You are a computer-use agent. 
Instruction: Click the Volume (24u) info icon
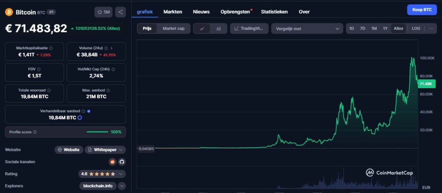click(x=107, y=48)
